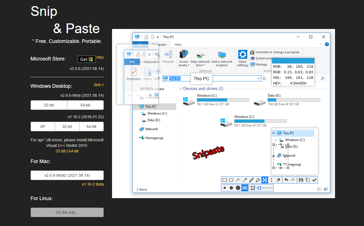Switch to the Computer ribbon tab
This screenshot has height=226, width=364.
(x=159, y=45)
